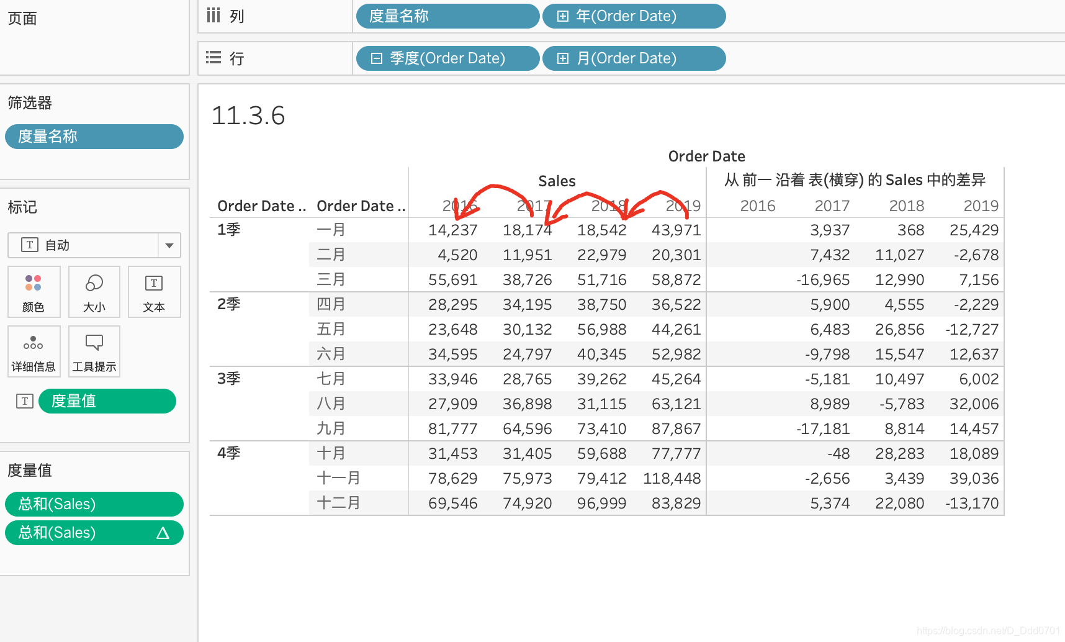Screen dimensions: 1065x642
Task: Select 度量名称 pill in Filters
Action: pyautogui.click(x=94, y=137)
